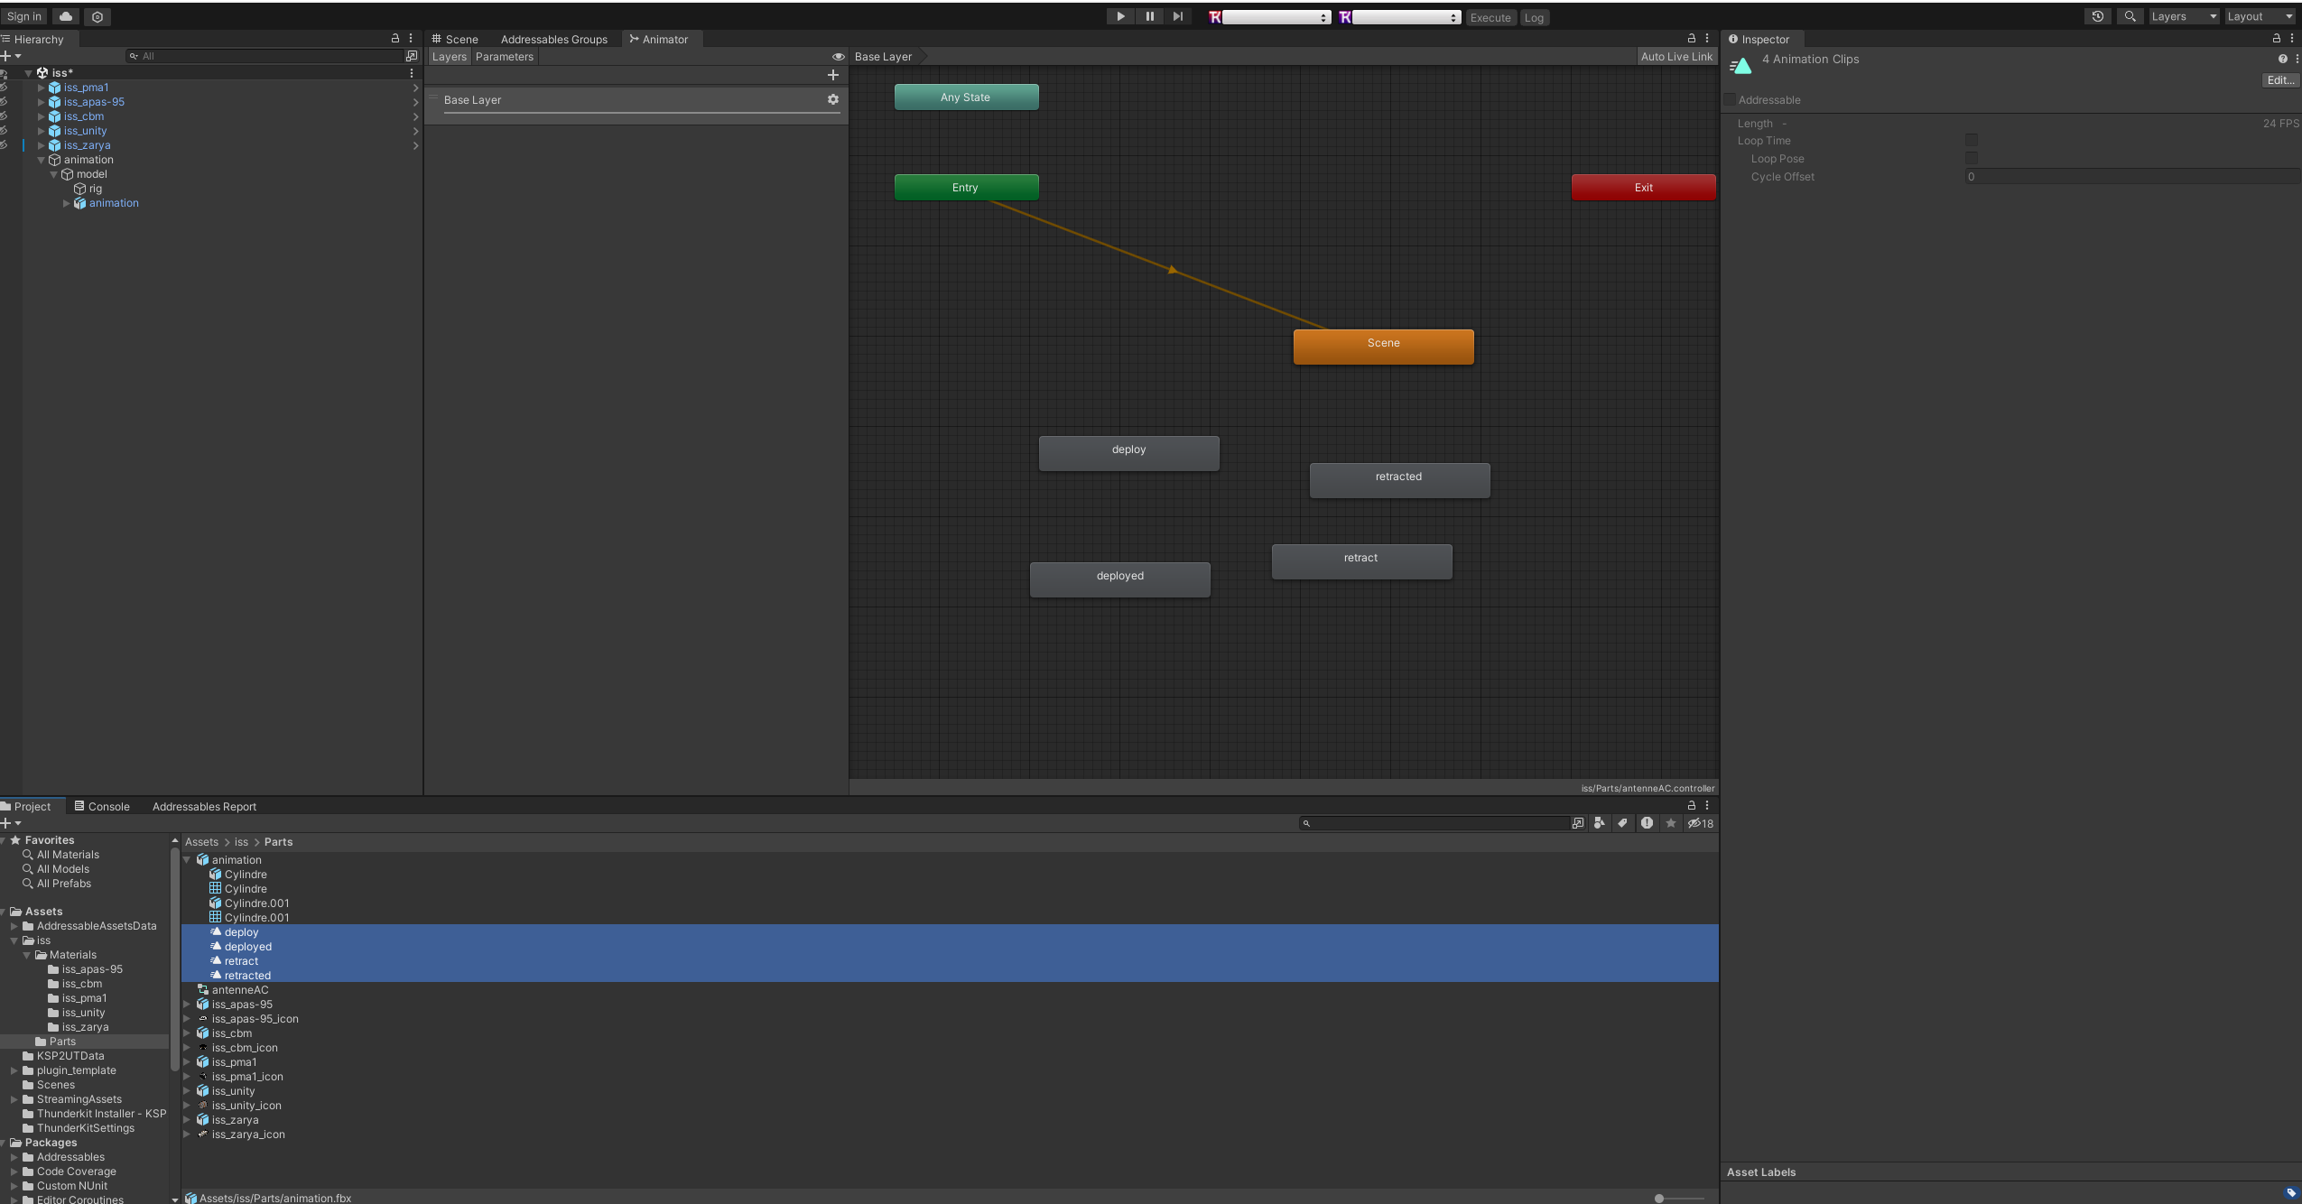Image resolution: width=2302 pixels, height=1204 pixels.
Task: Adjust the Project icon size slider
Action: pos(1659,1198)
